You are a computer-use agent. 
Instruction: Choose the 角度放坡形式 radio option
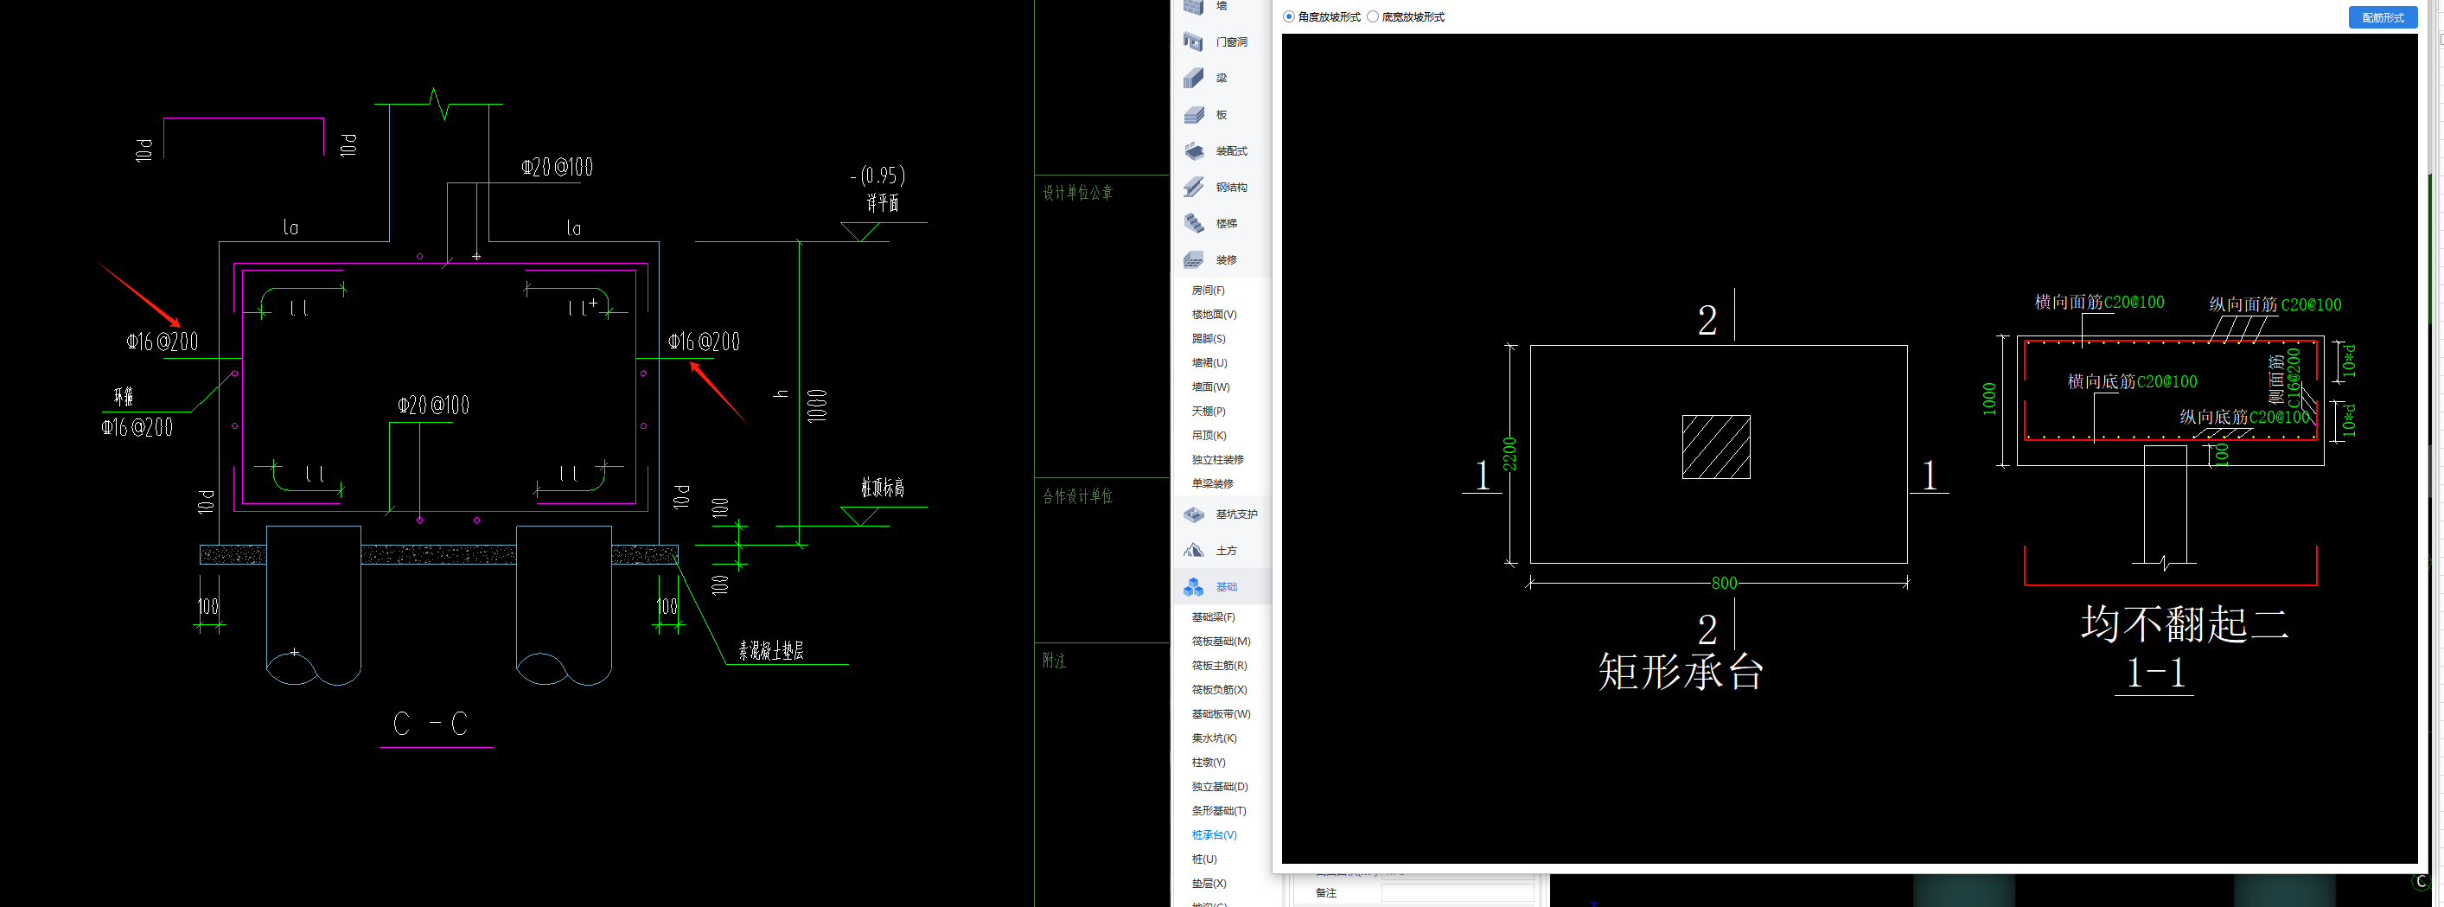tap(1288, 17)
